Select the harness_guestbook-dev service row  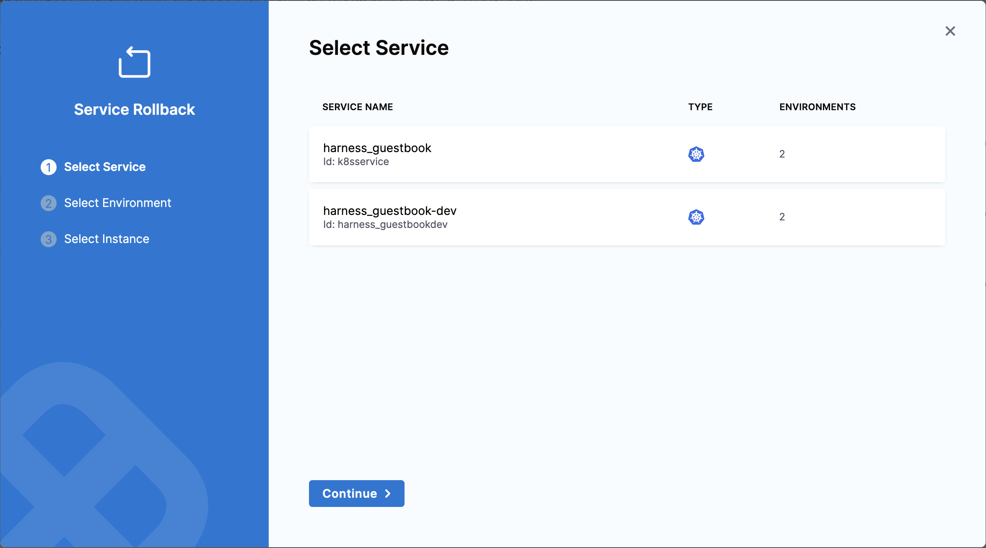pos(503,217)
